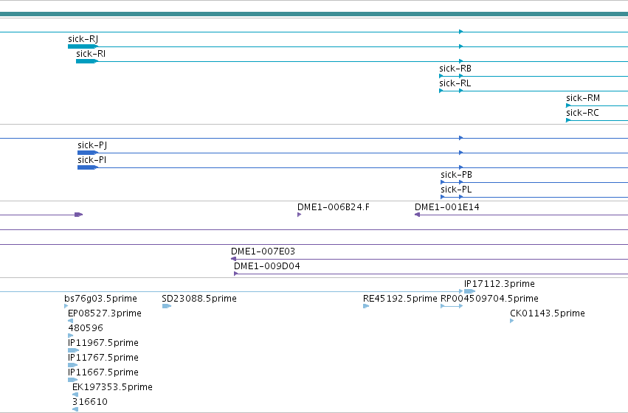The image size is (628, 413).
Task: Click the CK01143.5prime EST label
Action: tap(547, 313)
